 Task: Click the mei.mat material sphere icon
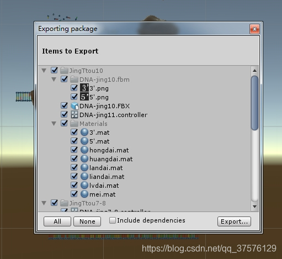[84, 194]
